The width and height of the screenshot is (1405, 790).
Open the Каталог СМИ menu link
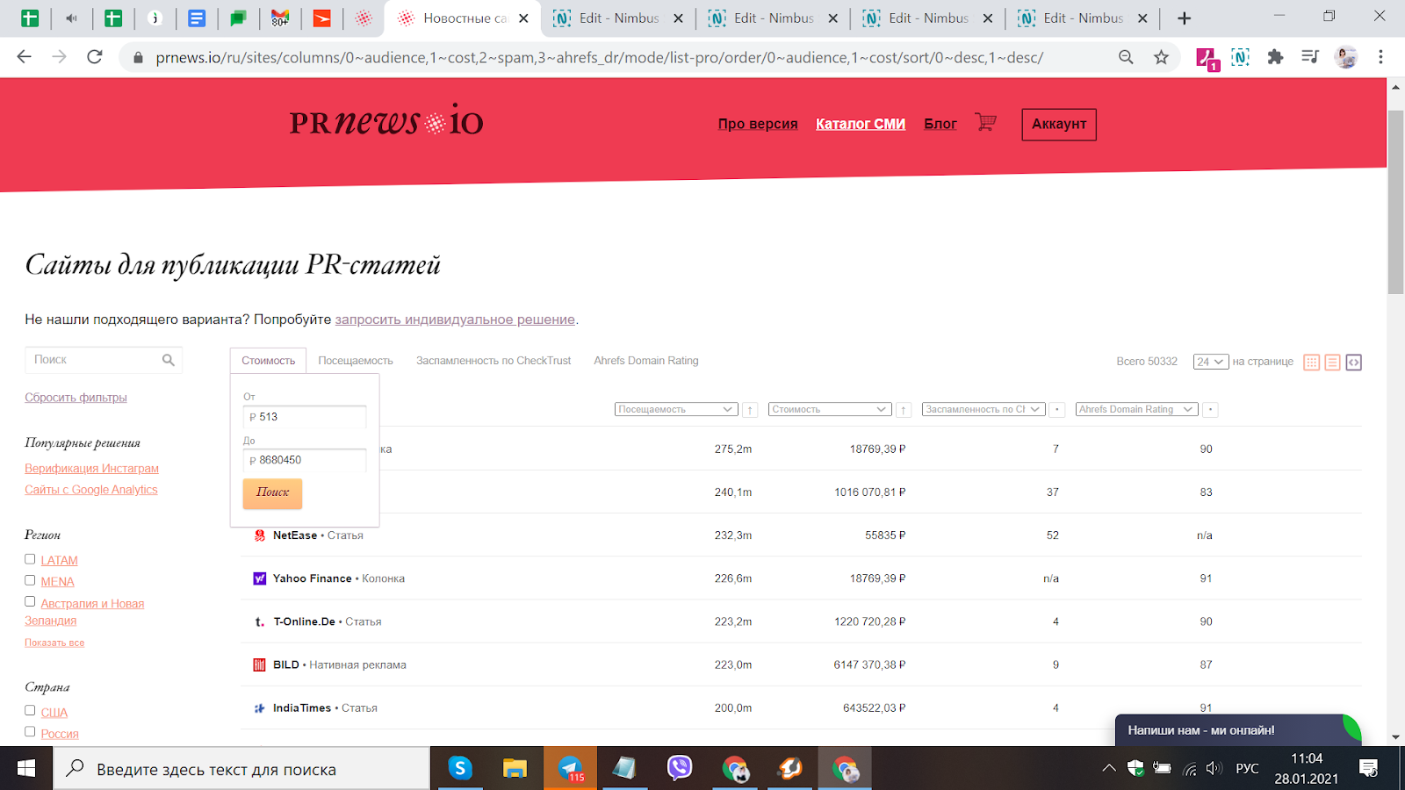point(861,124)
